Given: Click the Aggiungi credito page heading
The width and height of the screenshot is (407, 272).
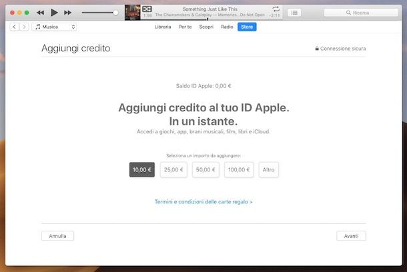Looking at the screenshot, I should tap(76, 48).
